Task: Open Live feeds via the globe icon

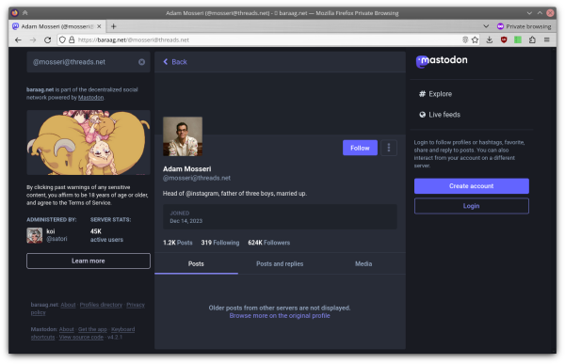Action: (422, 115)
